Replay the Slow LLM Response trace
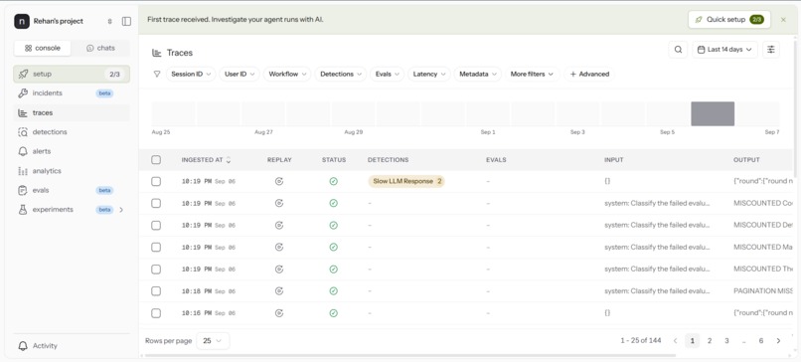 click(x=279, y=182)
